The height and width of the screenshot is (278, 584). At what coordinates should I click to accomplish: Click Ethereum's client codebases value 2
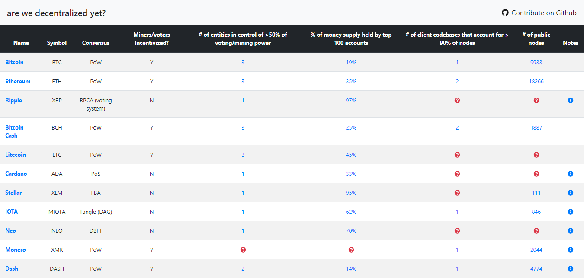pyautogui.click(x=457, y=81)
